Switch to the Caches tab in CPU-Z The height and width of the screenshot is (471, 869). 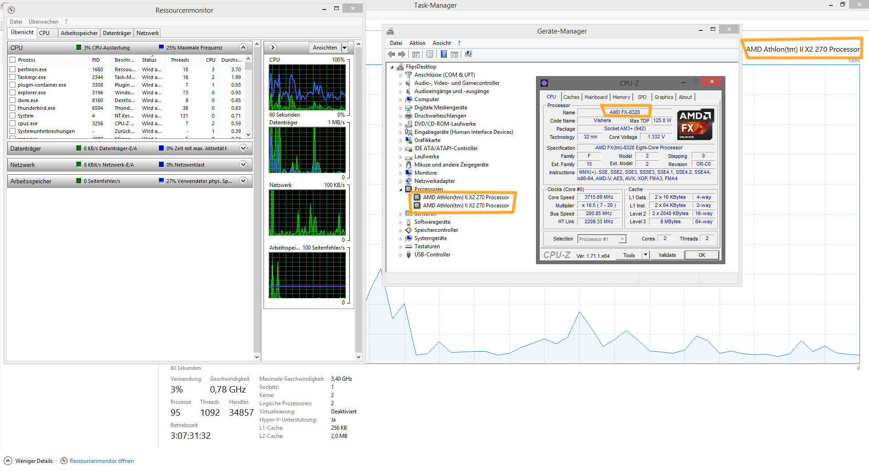[571, 97]
